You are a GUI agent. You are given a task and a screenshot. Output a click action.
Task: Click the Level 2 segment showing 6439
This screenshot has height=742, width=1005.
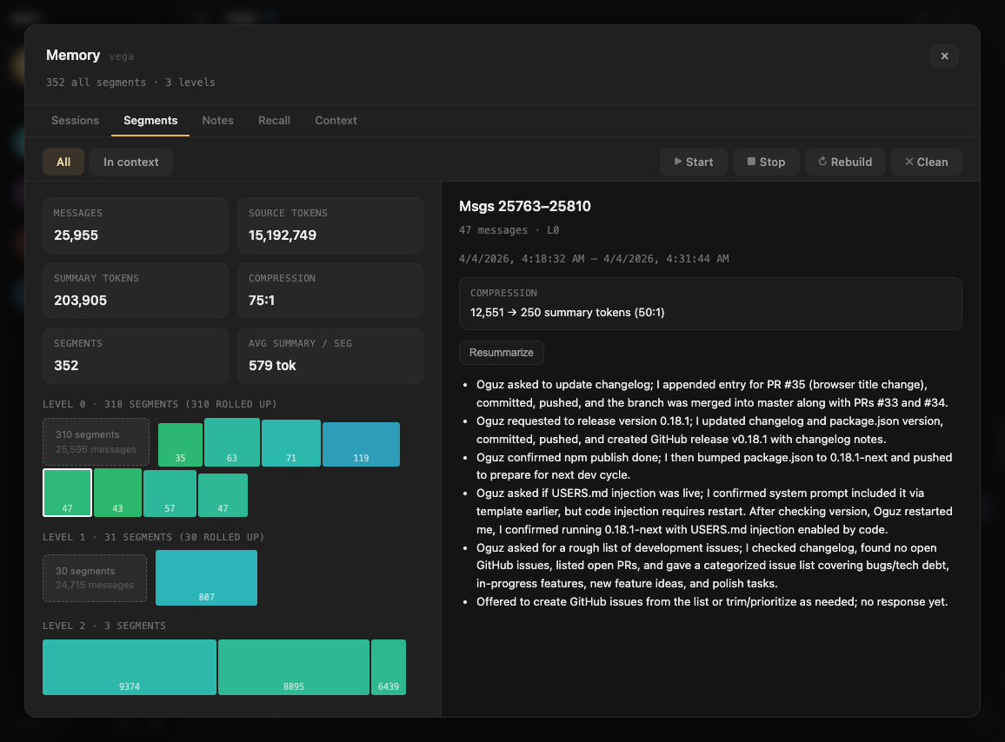388,667
